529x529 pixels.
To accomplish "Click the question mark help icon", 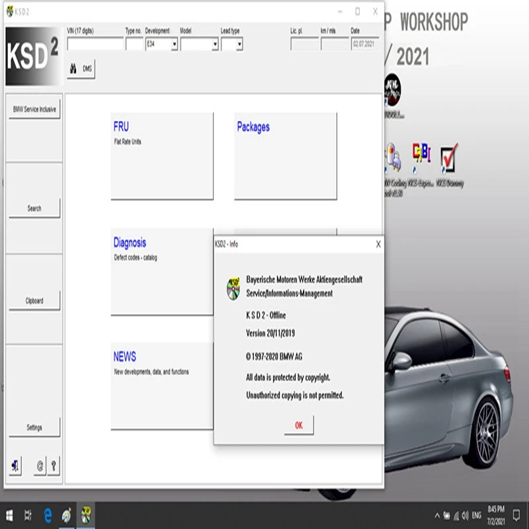I will tap(54, 466).
